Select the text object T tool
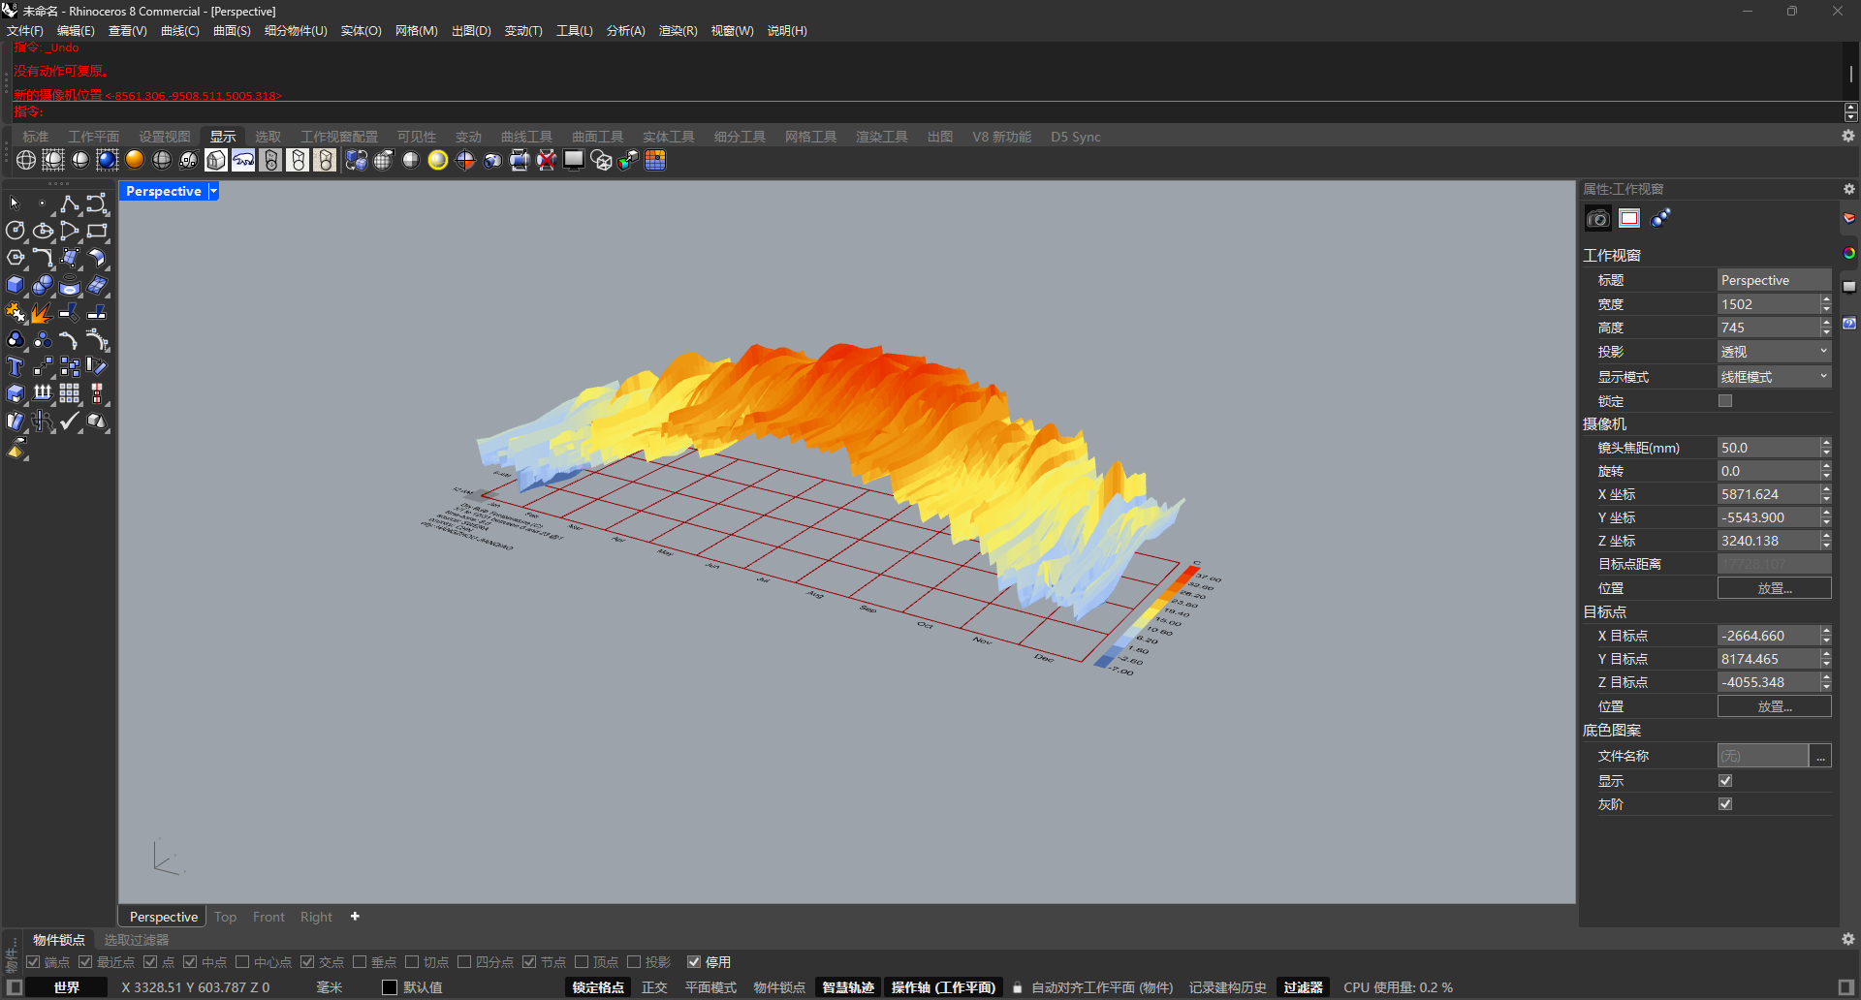1861x1000 pixels. [x=15, y=366]
